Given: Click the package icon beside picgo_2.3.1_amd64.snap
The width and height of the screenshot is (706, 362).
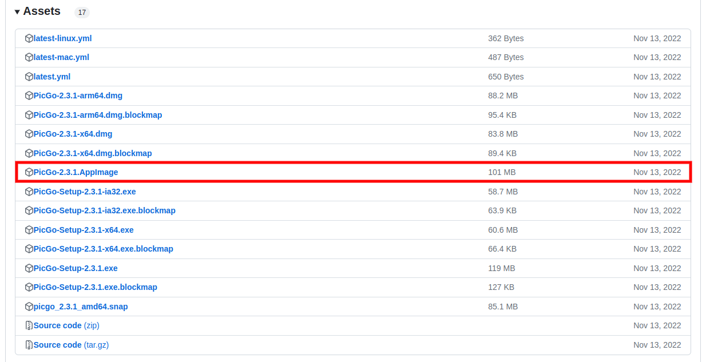Looking at the screenshot, I should [x=29, y=307].
